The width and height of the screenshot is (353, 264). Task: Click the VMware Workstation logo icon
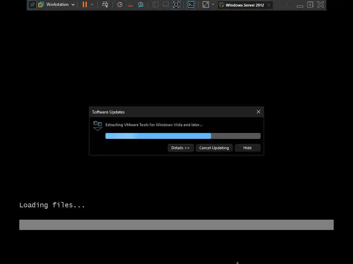[41, 4]
